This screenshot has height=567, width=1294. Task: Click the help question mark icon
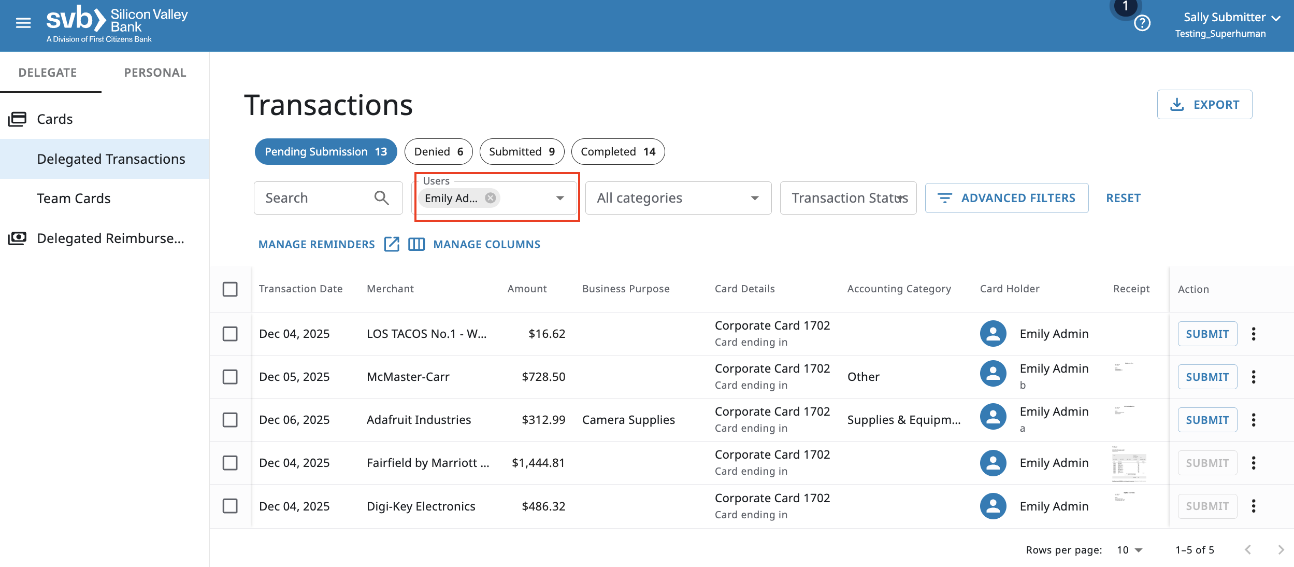pyautogui.click(x=1142, y=23)
